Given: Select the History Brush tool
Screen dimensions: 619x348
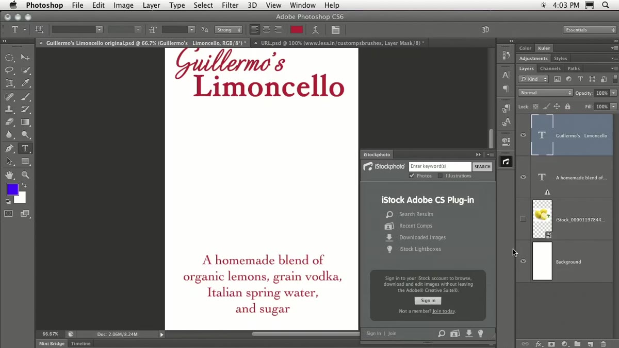Looking at the screenshot, I should pyautogui.click(x=25, y=109).
